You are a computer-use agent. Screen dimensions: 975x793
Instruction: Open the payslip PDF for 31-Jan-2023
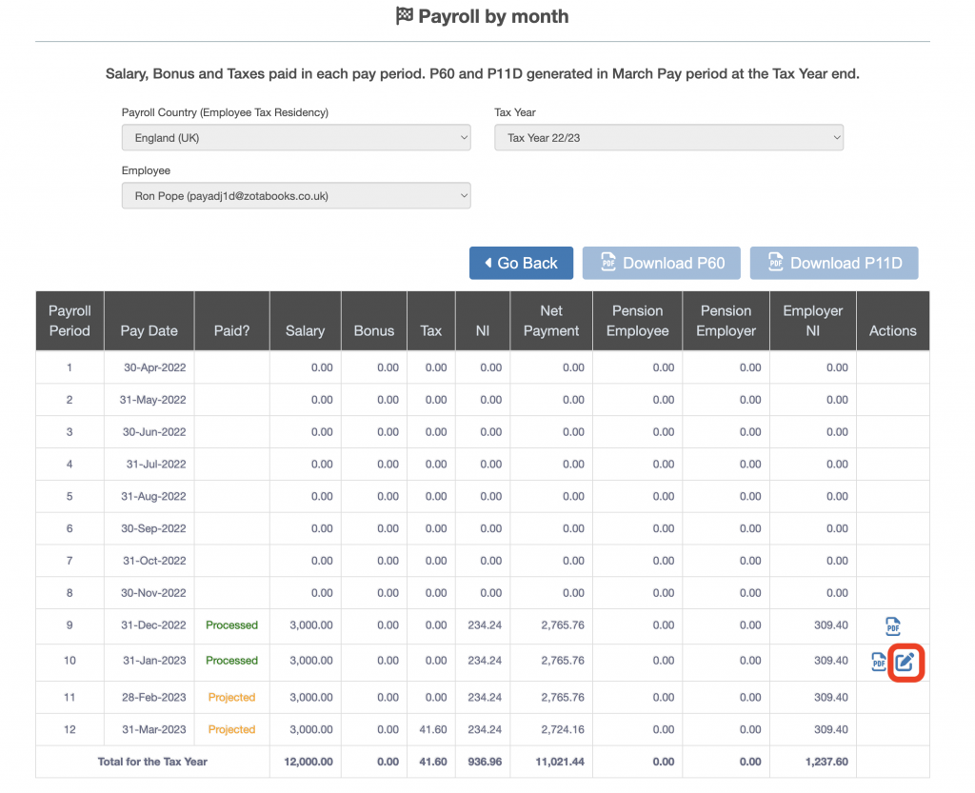tap(878, 662)
